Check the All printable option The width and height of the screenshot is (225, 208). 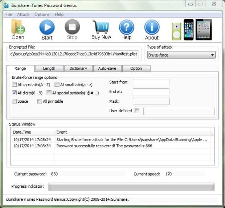(40, 101)
